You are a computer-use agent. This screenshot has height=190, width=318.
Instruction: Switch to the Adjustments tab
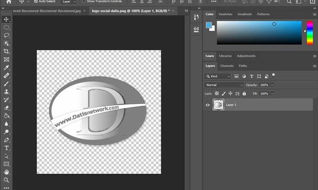[246, 56]
